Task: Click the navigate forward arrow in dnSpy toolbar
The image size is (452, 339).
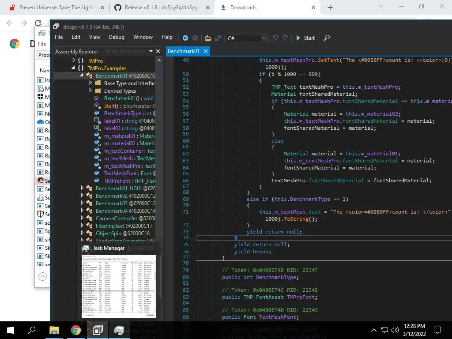Action: coord(195,38)
